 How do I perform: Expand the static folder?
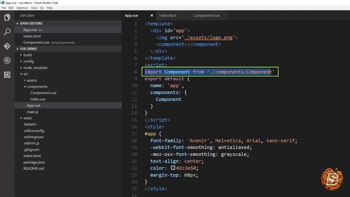pos(28,118)
